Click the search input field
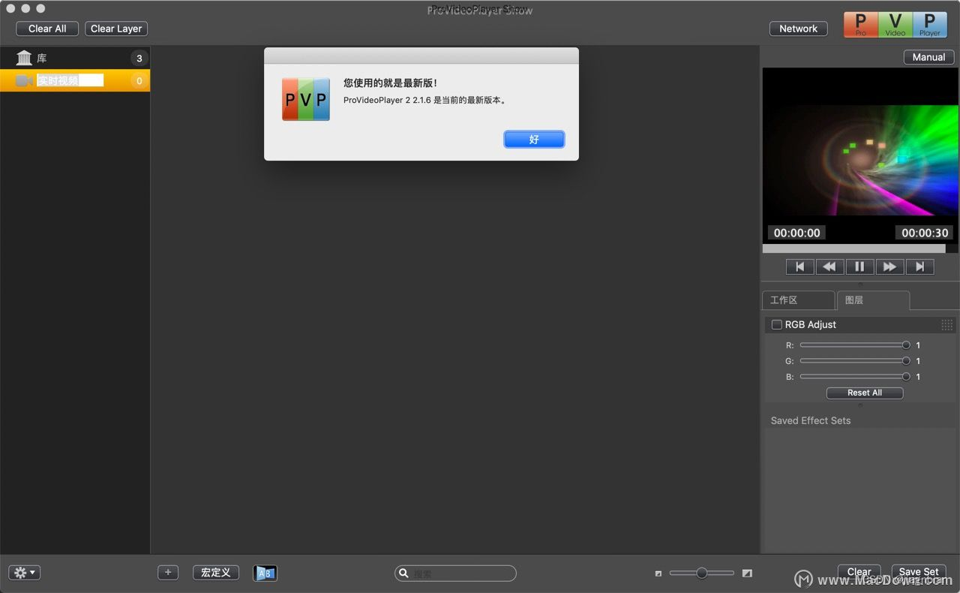 456,573
